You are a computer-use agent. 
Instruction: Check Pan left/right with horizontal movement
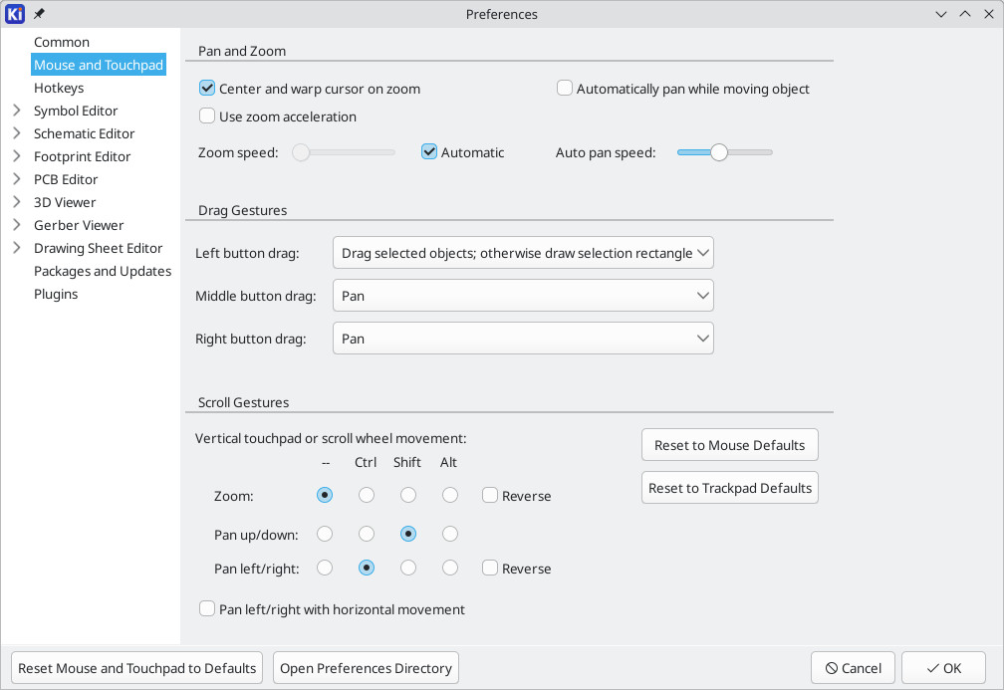[207, 608]
